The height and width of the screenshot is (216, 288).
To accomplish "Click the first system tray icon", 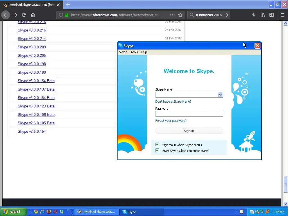I will (252, 212).
